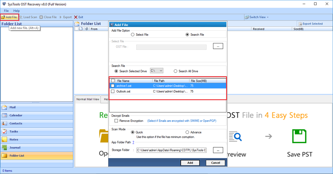333x174 pixels.
Task: Select the Search Selected Drive radio
Action: (x=116, y=71)
